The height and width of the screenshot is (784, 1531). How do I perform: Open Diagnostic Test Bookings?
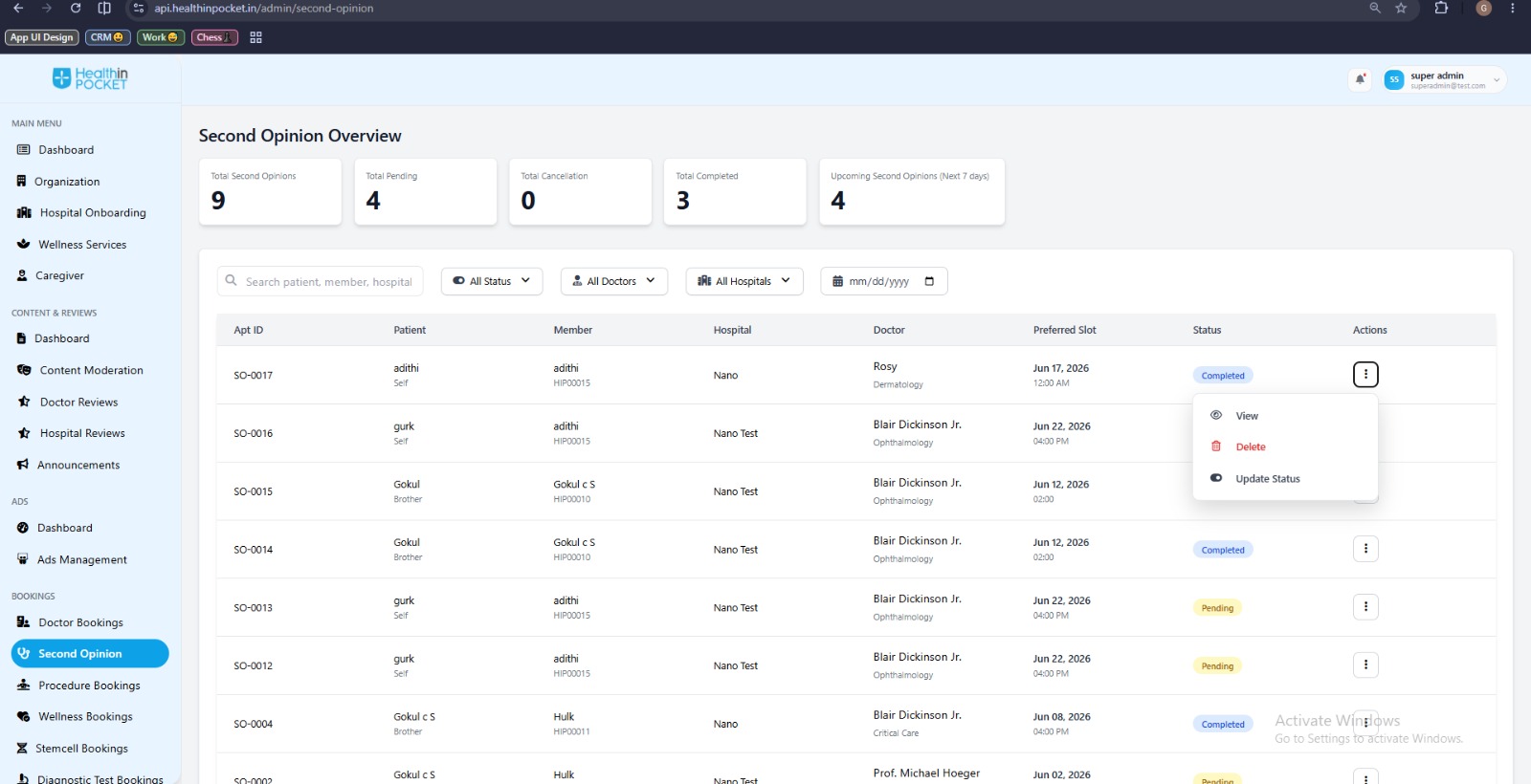tap(90, 779)
